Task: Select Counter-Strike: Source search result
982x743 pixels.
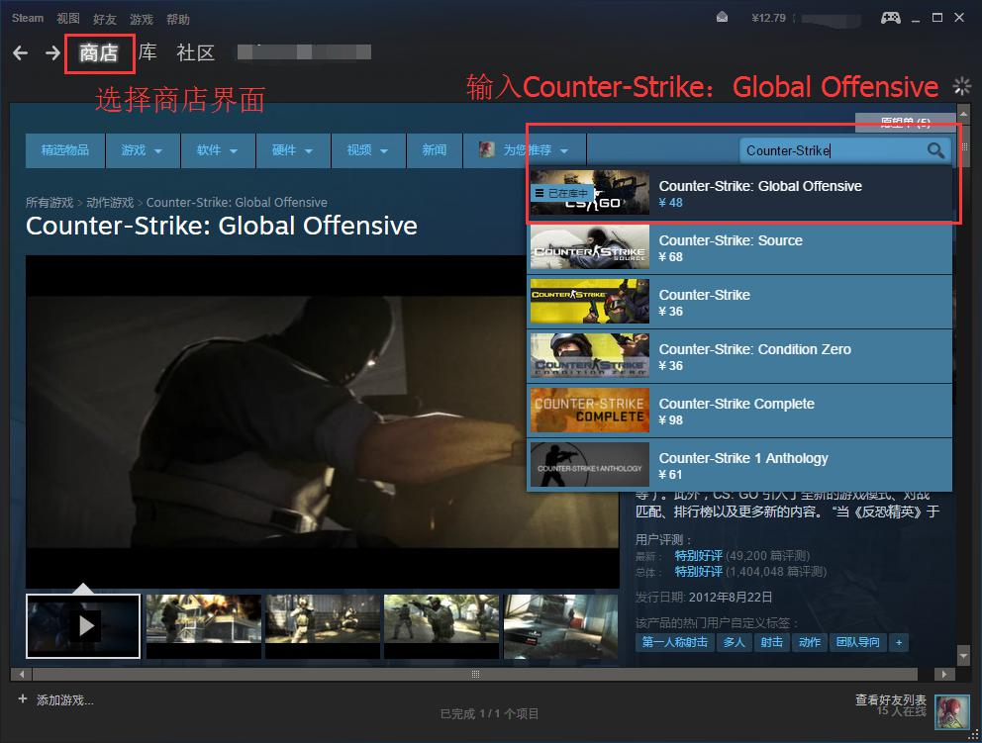Action: click(x=740, y=248)
